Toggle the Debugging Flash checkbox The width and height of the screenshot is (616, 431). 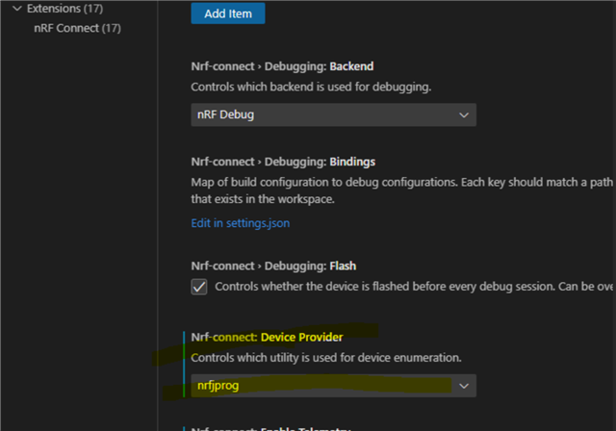click(199, 287)
